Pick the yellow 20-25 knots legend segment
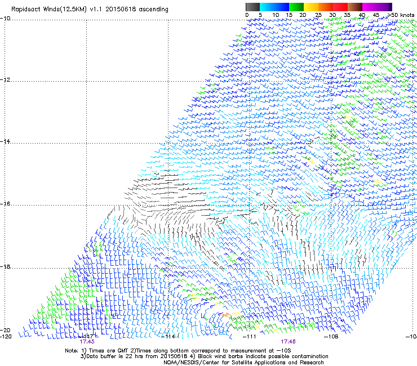The height and width of the screenshot is (366, 417). tap(311, 7)
